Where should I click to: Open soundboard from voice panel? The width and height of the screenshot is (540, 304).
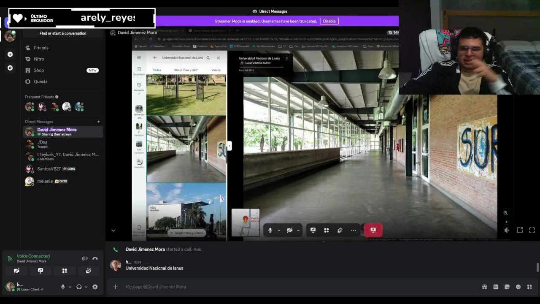click(89, 271)
